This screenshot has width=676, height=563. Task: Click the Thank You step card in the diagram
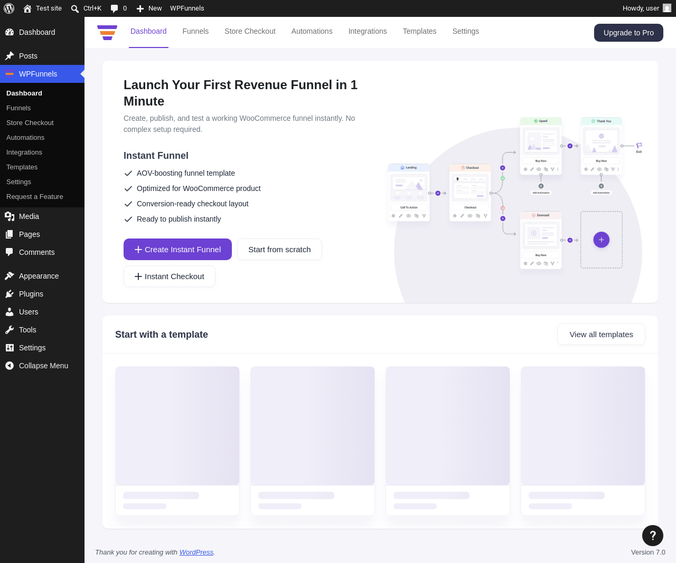coord(602,146)
